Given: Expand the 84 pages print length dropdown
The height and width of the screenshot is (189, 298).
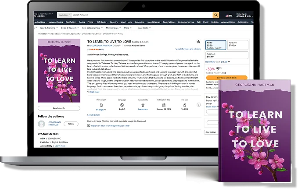Looking at the screenshot, I should (x=101, y=110).
